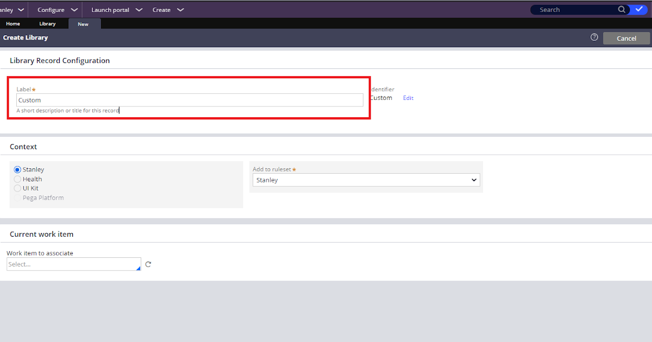Screen dimensions: 652x342
Task: Refresh the work item list
Action: point(148,264)
